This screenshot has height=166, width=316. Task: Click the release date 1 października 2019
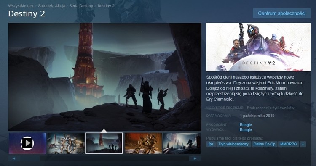[x=257, y=116]
